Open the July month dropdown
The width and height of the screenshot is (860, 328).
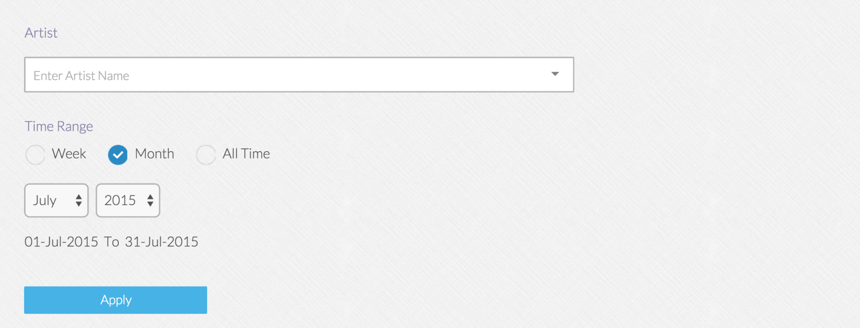(56, 200)
